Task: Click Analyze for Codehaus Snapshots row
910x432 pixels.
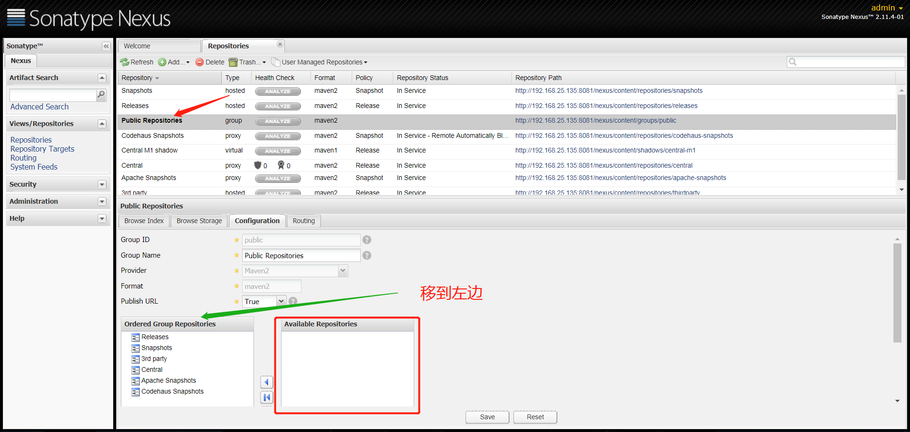Action: click(x=278, y=136)
